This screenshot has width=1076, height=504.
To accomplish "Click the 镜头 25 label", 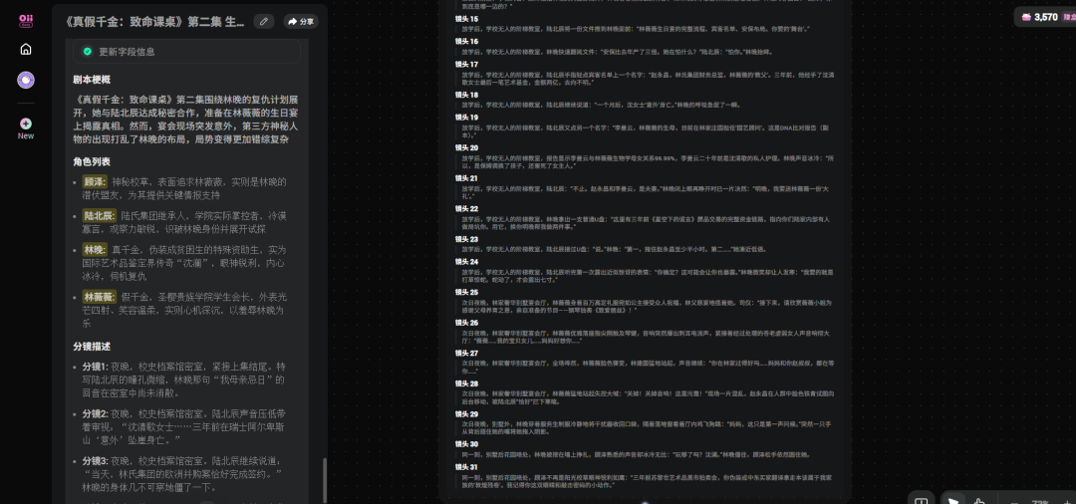I will click(466, 292).
